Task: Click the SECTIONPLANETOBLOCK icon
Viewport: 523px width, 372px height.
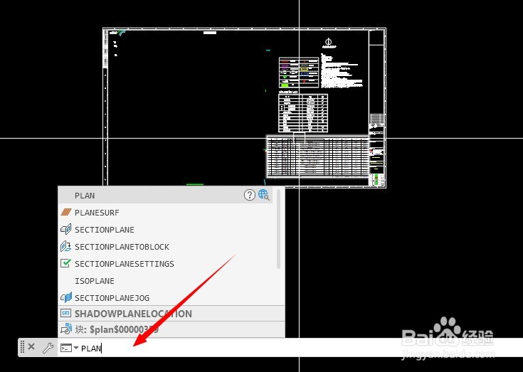Action: pyautogui.click(x=66, y=246)
